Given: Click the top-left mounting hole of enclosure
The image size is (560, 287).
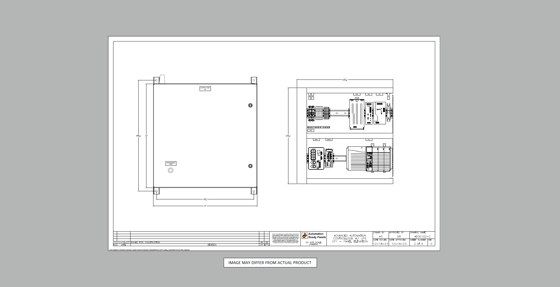Looking at the screenshot, I should point(157,80).
